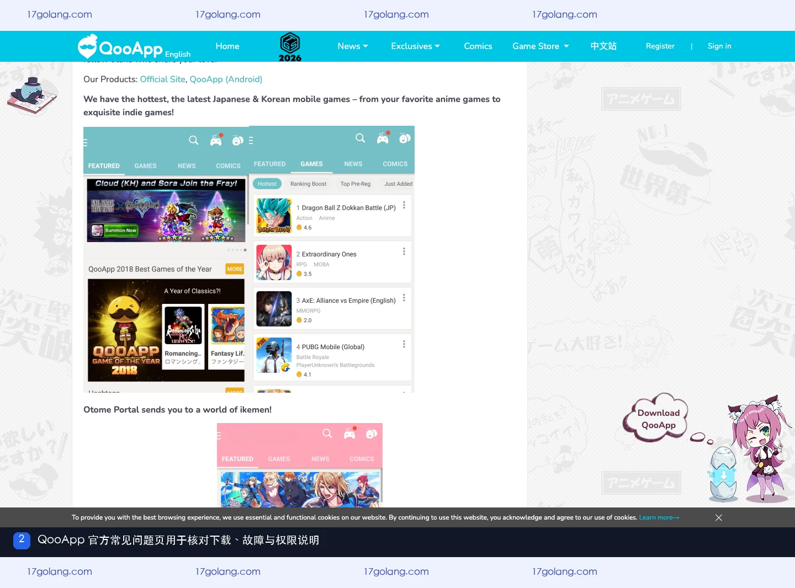Viewport: 795px width, 588px height.
Task: Click Cloud and Sora Join the Fray banner
Action: (x=166, y=210)
